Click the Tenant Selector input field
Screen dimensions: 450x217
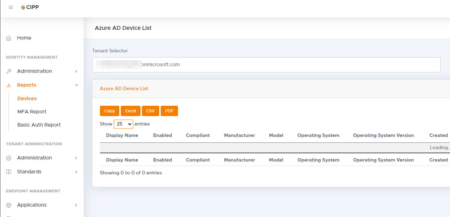pyautogui.click(x=266, y=64)
